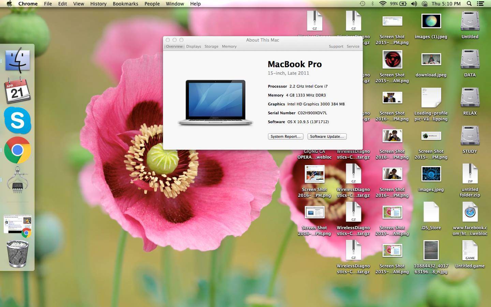Open the History menu

(x=98, y=4)
